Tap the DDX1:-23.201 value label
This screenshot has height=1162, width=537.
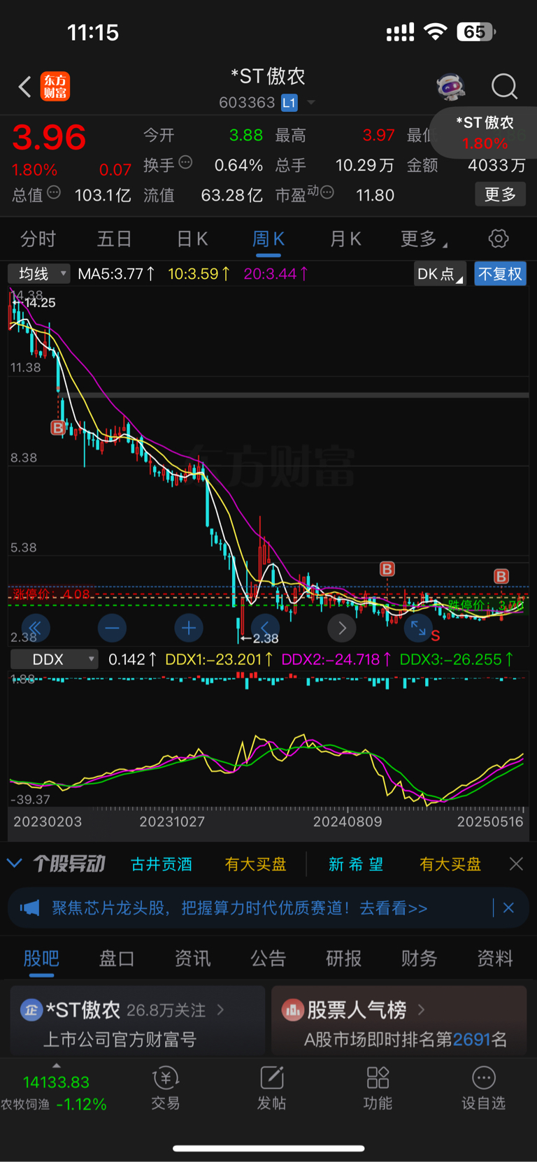pos(219,659)
